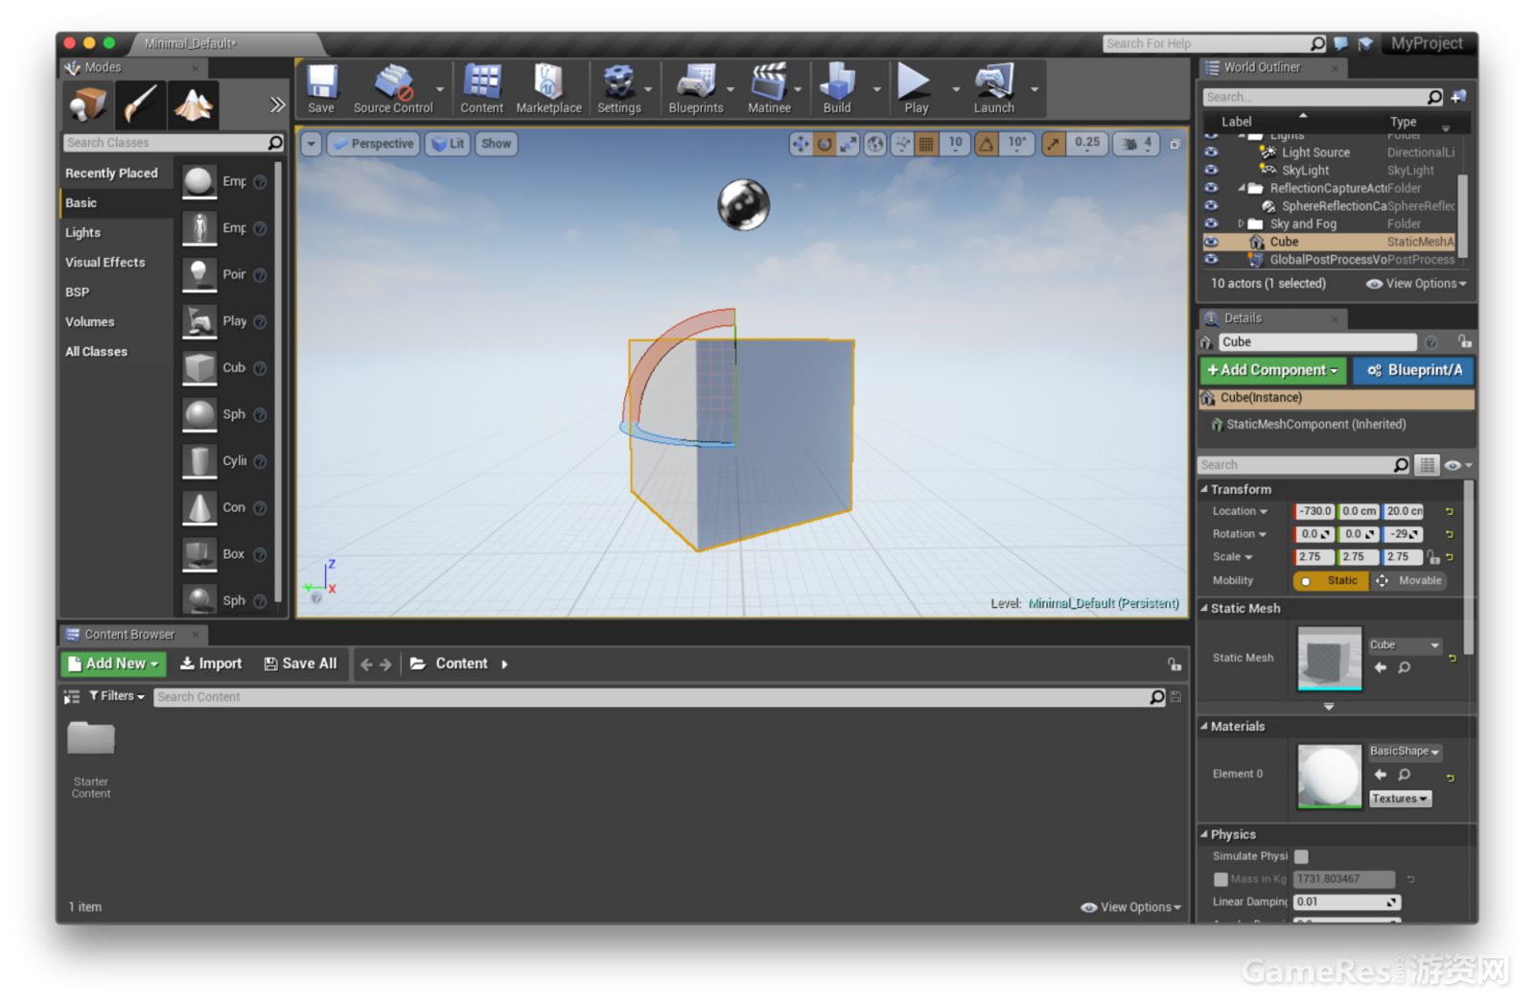Image resolution: width=1534 pixels, height=1003 pixels.
Task: Open the Starter Content folder
Action: coord(91,758)
